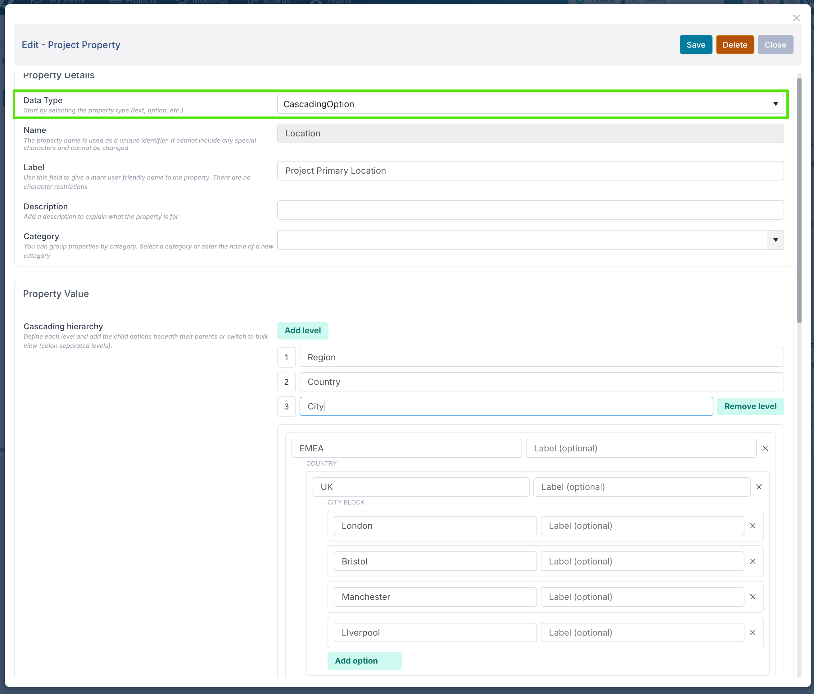Delete the Manchester city option
The height and width of the screenshot is (694, 814).
(752, 597)
